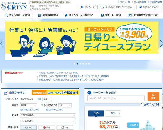Image resolution: width=163 pixels, height=130 pixels.
Task: Open the check-in calendar icon
Action: [40, 99]
